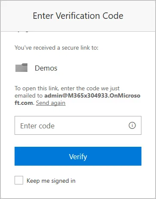Click the admin@M365x304933 email address text
The height and width of the screenshot is (199, 156).
(92, 95)
